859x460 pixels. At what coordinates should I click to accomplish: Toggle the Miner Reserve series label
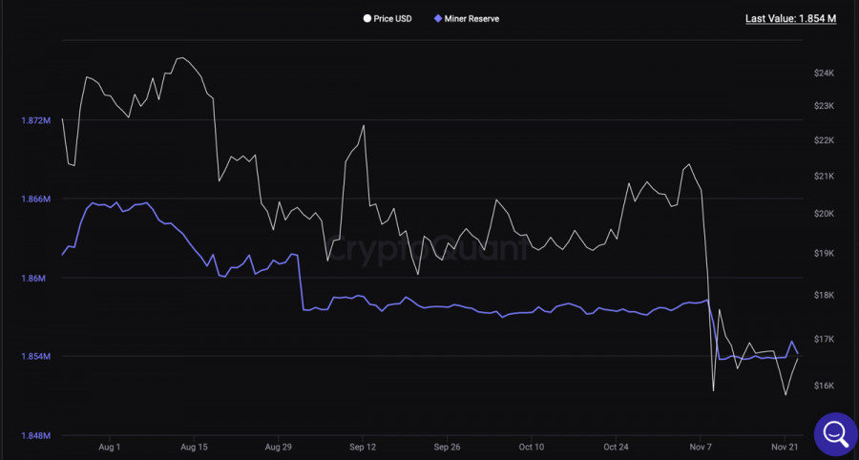[x=471, y=18]
